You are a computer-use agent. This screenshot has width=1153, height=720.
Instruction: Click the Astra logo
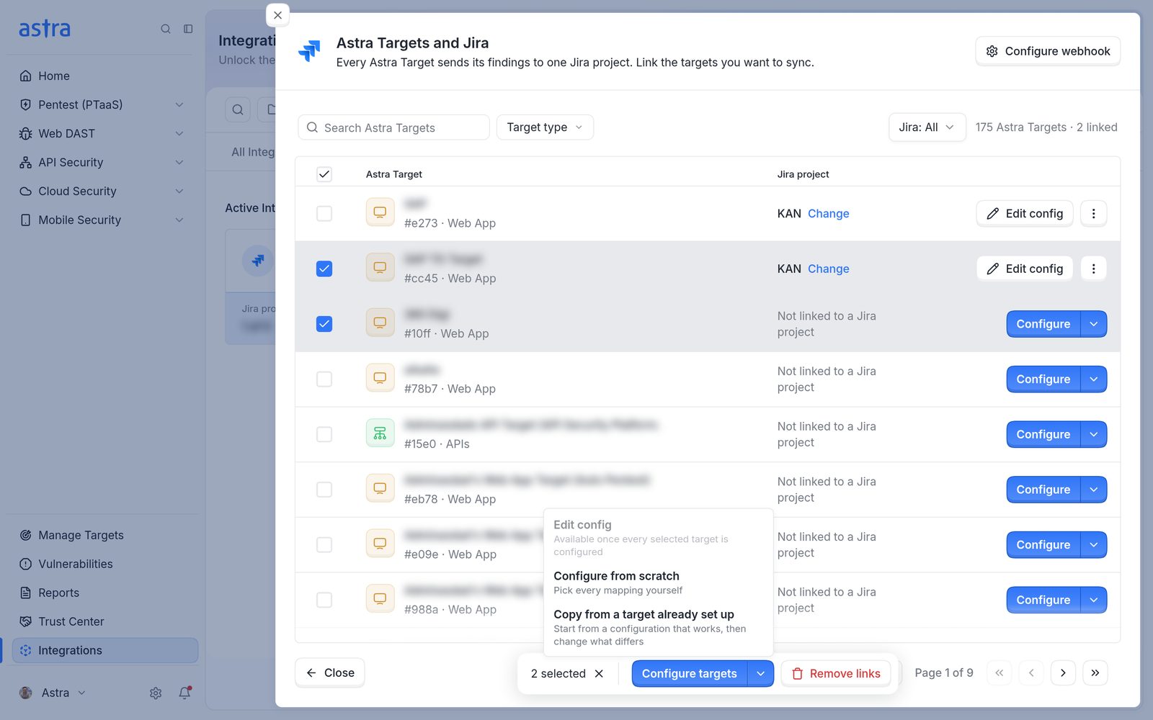[45, 29]
